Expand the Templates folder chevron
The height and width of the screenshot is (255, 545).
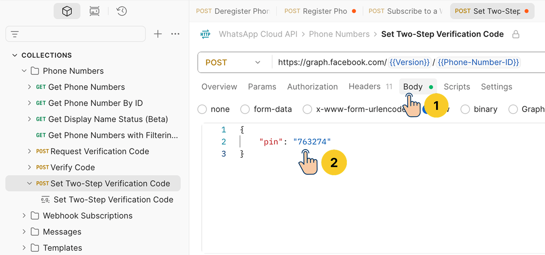point(24,248)
